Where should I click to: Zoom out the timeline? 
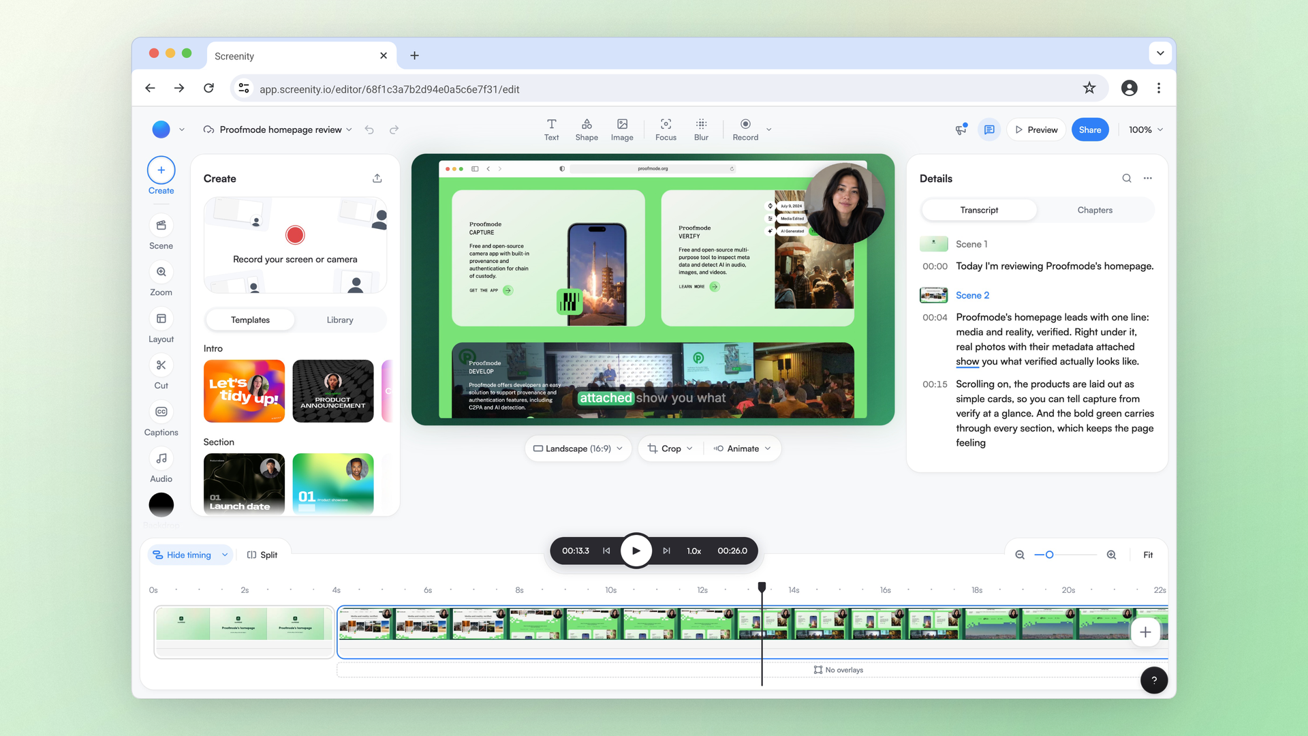tap(1020, 555)
